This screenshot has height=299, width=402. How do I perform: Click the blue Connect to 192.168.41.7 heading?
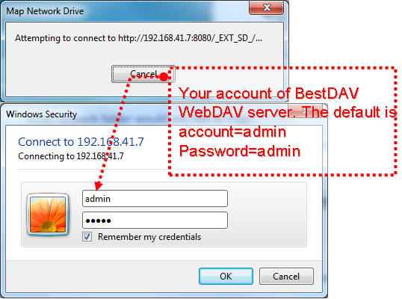[x=81, y=142]
